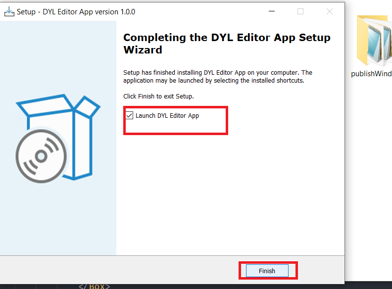Minimize the Setup wizard window
The width and height of the screenshot is (392, 289).
point(271,11)
